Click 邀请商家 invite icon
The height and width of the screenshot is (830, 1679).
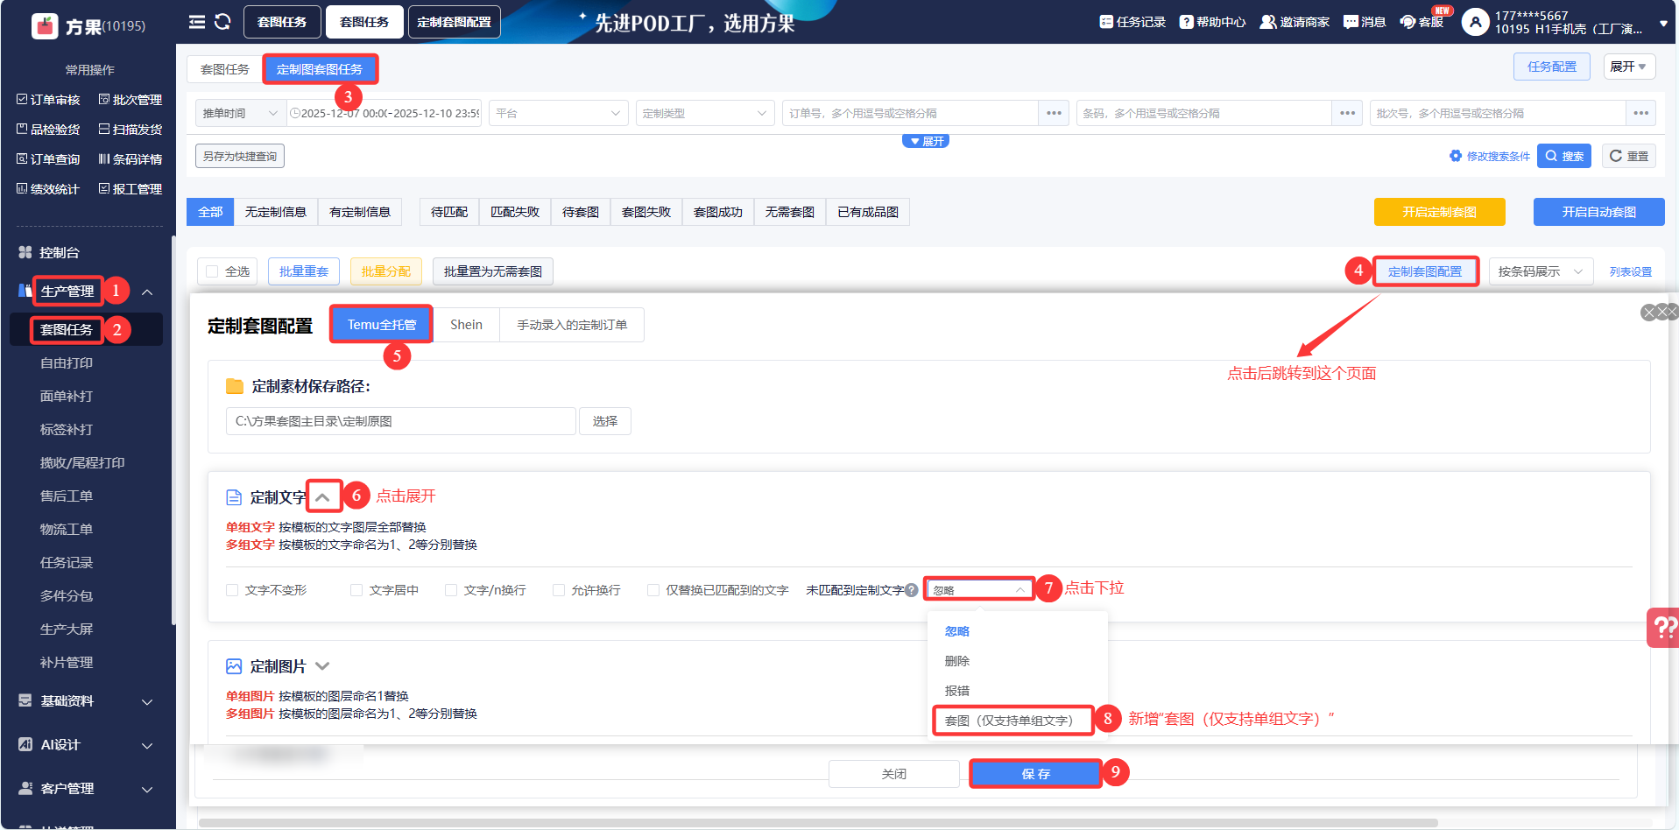[x=1295, y=22]
